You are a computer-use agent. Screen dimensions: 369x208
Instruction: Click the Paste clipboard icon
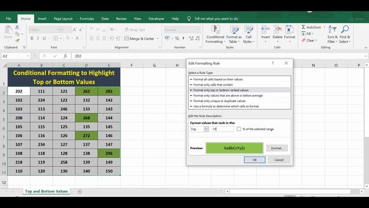click(x=9, y=30)
